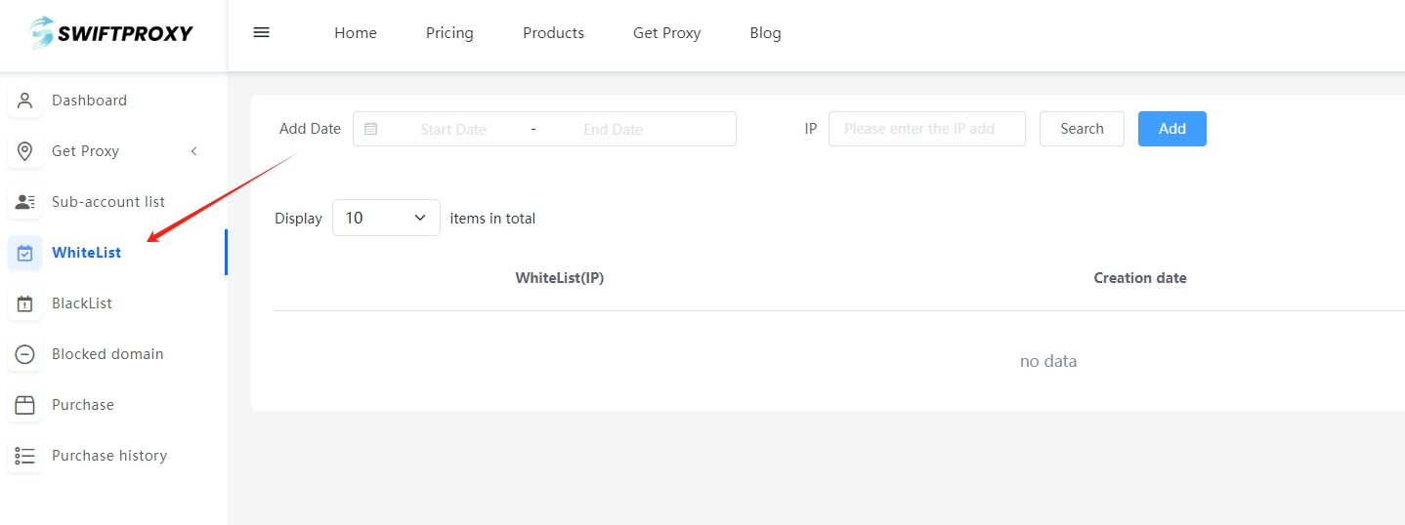Expand the Get Proxy sidebar submenu chevron
The width and height of the screenshot is (1405, 525).
pyautogui.click(x=193, y=151)
